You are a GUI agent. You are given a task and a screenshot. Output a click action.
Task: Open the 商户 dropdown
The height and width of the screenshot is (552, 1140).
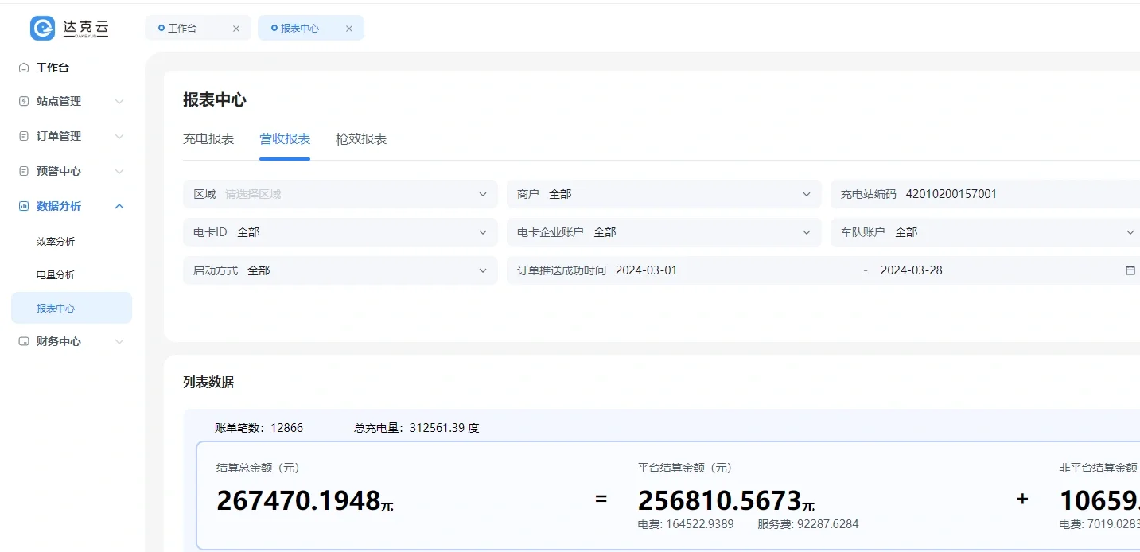click(663, 194)
